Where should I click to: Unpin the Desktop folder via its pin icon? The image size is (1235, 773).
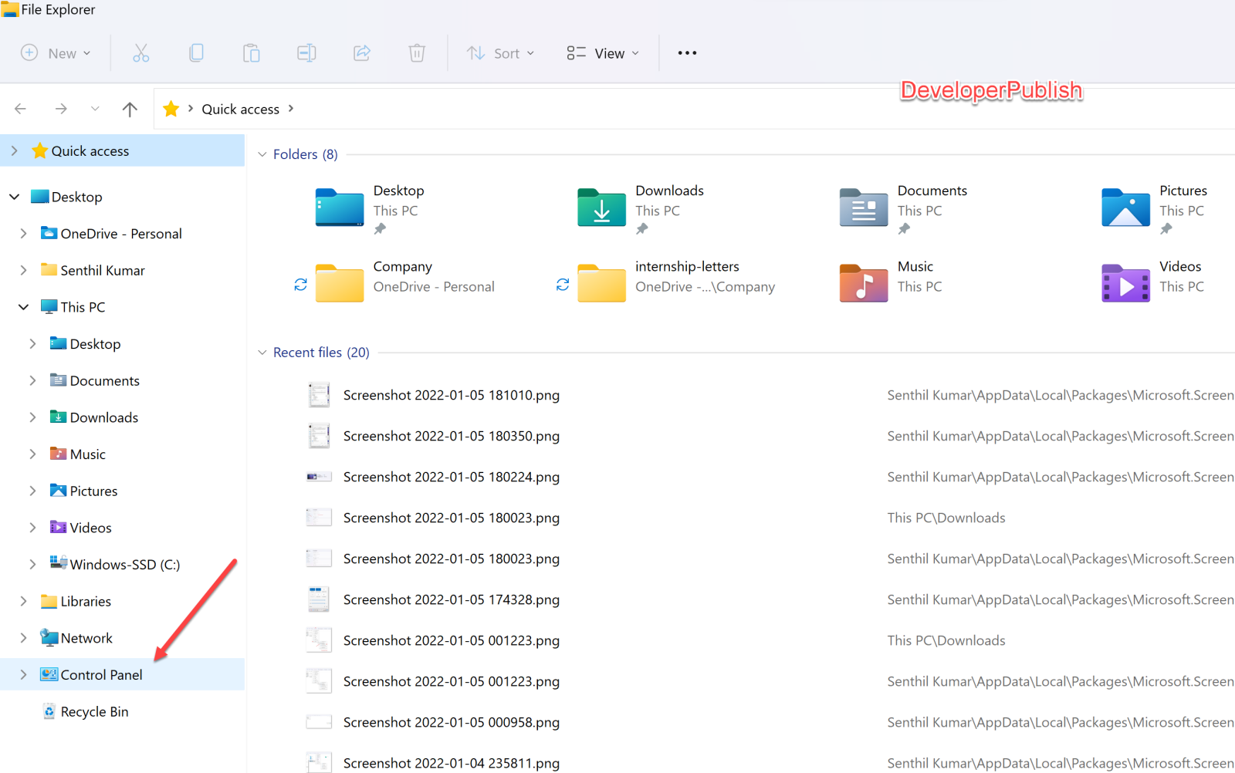pyautogui.click(x=380, y=228)
